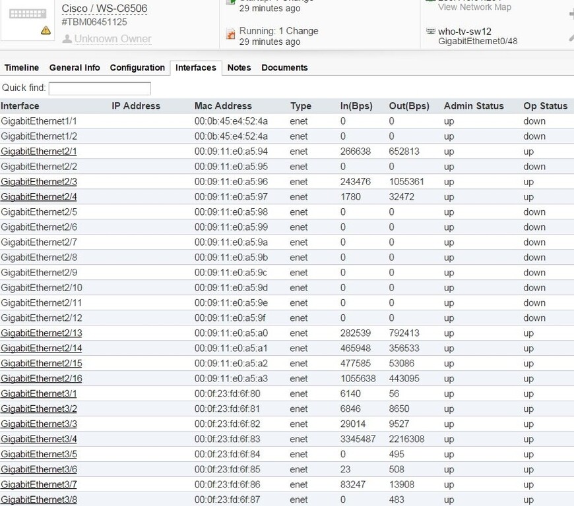
Task: Click the edit pencil icon at top right
Action: pyautogui.click(x=571, y=37)
